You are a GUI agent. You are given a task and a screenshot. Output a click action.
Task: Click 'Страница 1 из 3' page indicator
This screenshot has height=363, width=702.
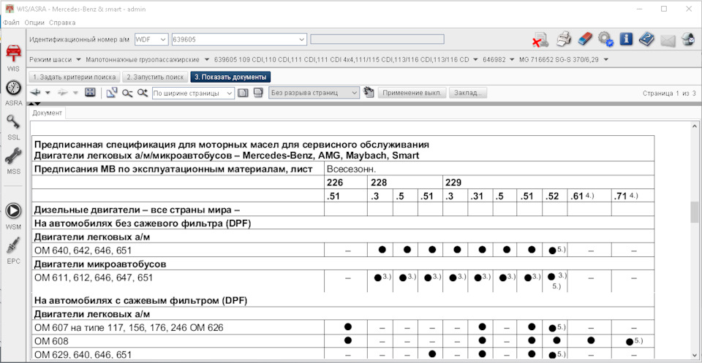(669, 93)
